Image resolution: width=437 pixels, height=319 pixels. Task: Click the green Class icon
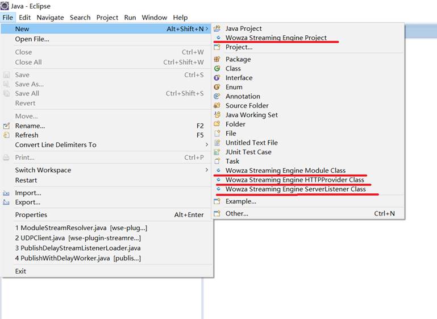click(x=217, y=68)
